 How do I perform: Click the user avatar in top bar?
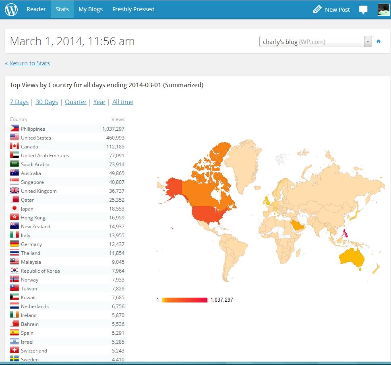pyautogui.click(x=383, y=10)
